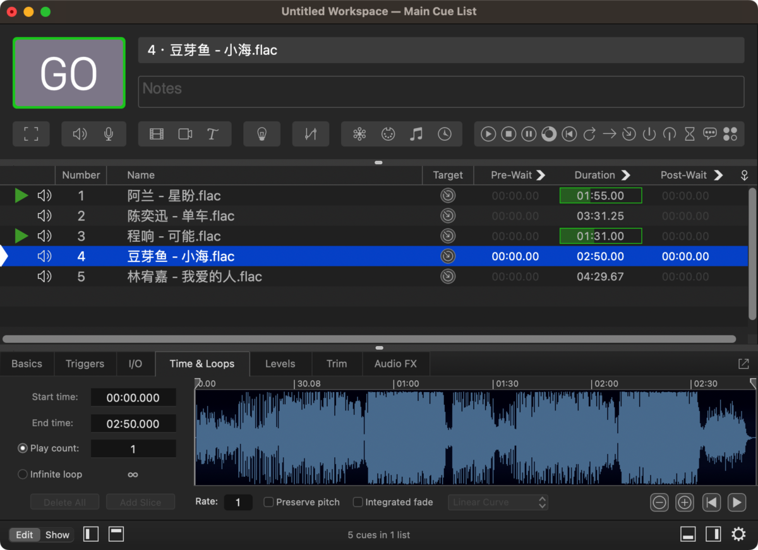Switch to Show mode
Viewport: 758px width, 550px height.
[x=57, y=535]
